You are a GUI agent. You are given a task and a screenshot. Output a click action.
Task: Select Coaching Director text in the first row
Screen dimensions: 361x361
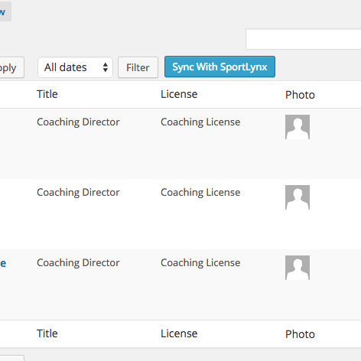78,122
